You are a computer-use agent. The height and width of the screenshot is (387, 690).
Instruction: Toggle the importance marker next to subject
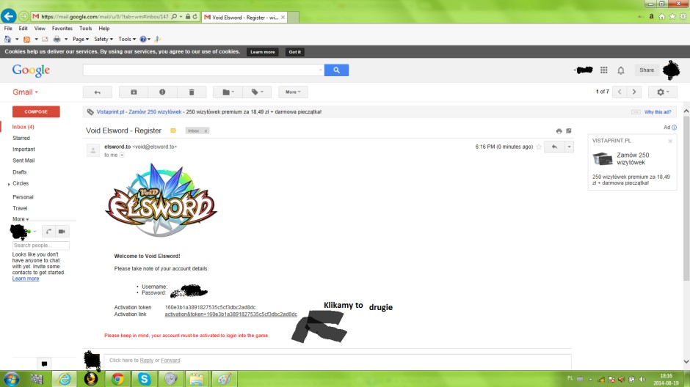pos(173,130)
